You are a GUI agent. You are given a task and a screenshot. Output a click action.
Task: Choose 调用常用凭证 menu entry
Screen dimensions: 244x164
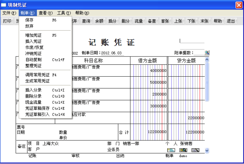point(45,75)
